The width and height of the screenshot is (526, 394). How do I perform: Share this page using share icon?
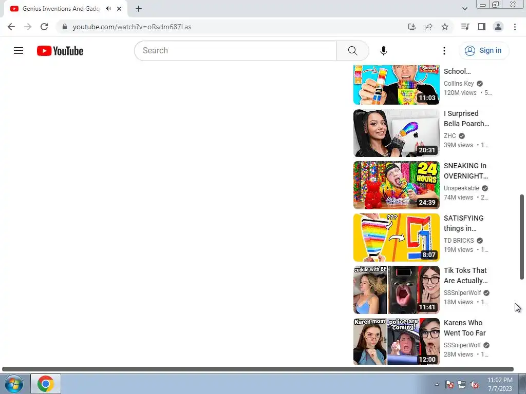point(428,27)
